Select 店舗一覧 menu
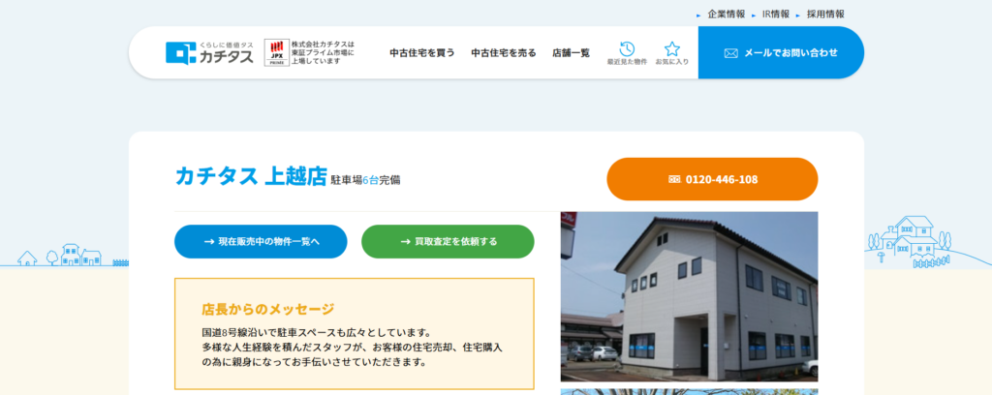 point(571,53)
